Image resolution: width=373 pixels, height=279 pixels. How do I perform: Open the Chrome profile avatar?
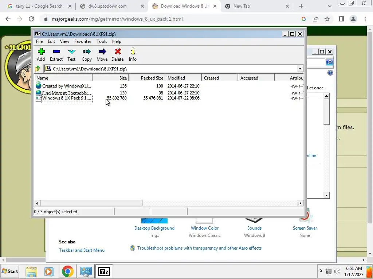pyautogui.click(x=353, y=19)
